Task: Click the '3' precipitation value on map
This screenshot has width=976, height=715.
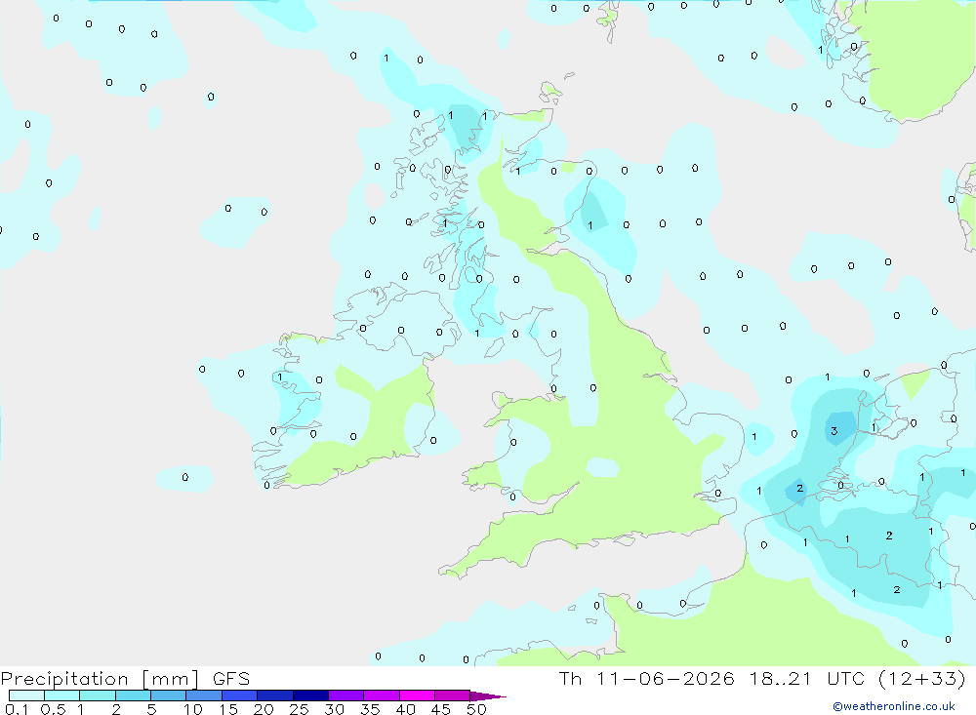Action: click(834, 430)
